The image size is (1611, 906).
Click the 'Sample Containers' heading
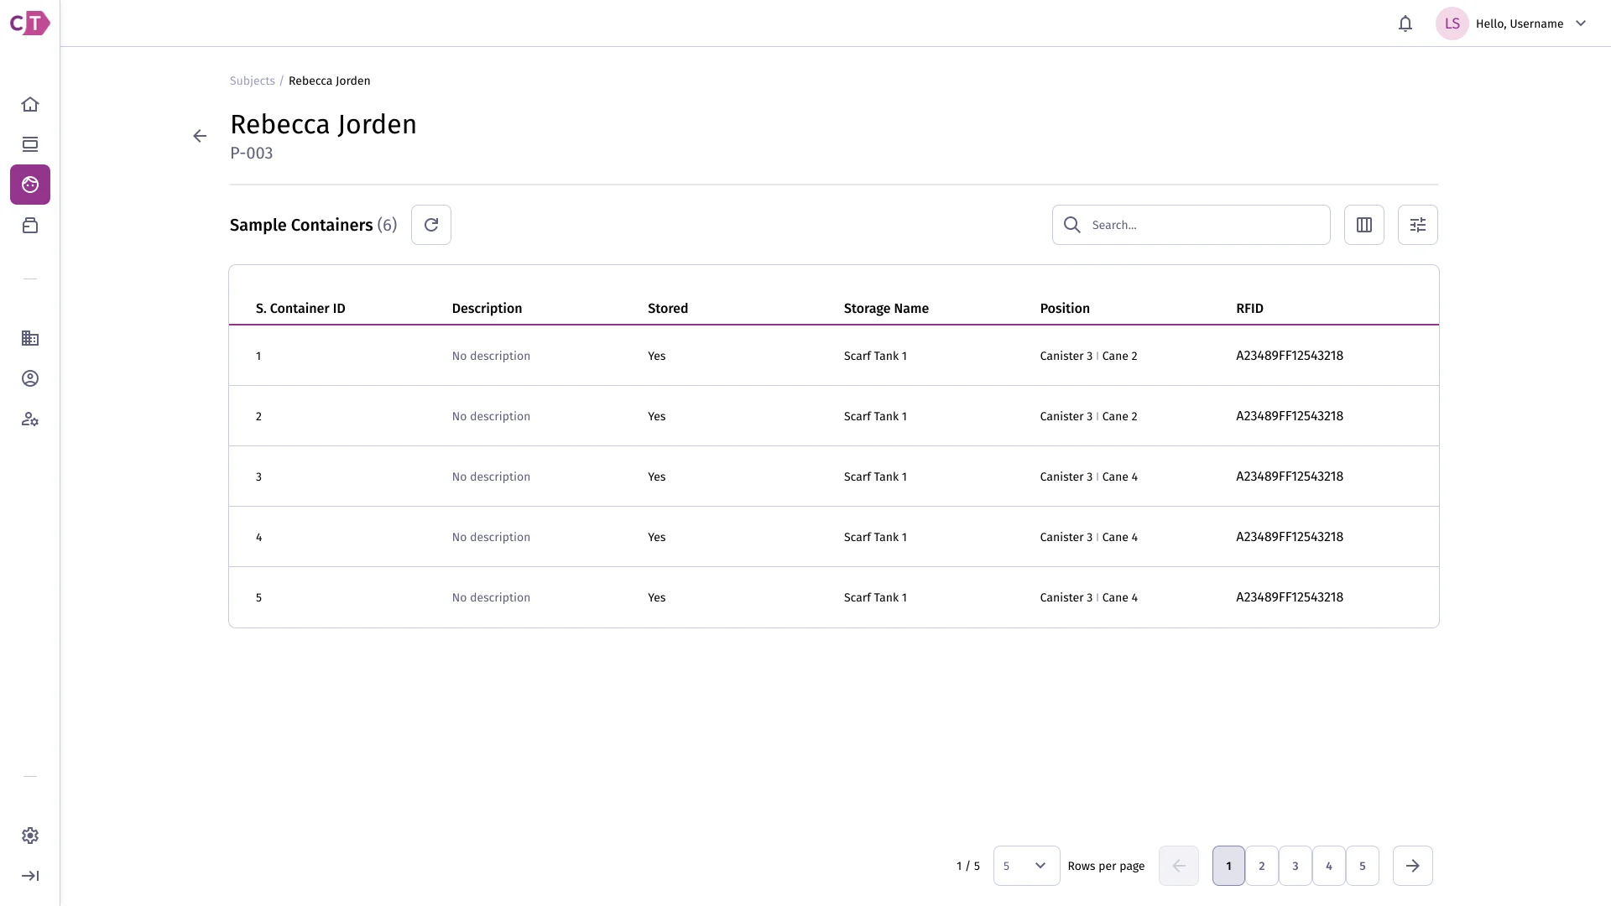coord(301,225)
